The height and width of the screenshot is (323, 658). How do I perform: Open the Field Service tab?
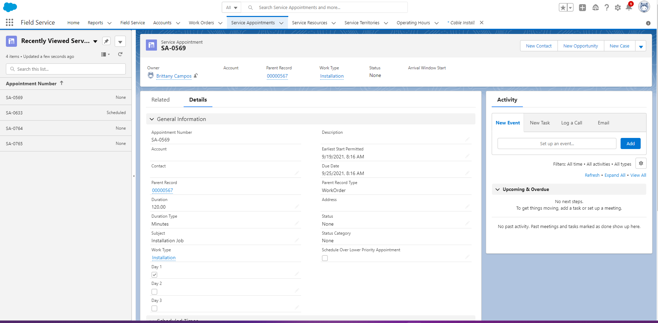133,23
